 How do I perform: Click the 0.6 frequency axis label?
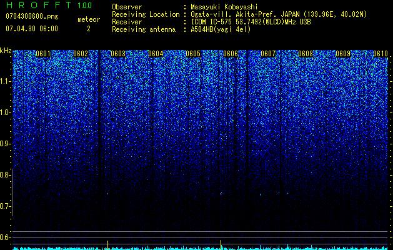pos(4,237)
